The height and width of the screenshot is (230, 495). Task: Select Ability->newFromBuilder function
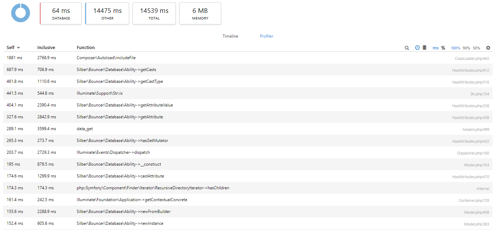pos(123,212)
